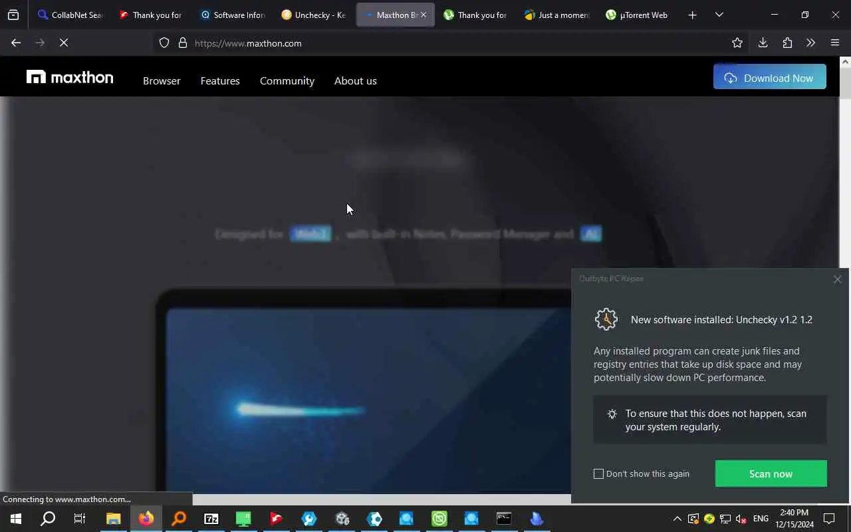The width and height of the screenshot is (851, 532).
Task: Open the green circle app in taskbar
Action: pos(439,519)
